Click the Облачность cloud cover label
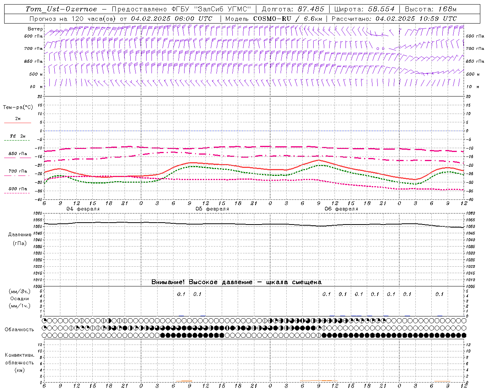 19,330
